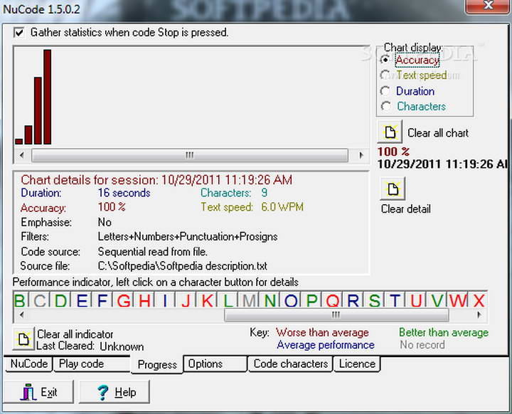Click the tallest accuracy bar in chart
This screenshot has height=414, width=512.
[48, 97]
